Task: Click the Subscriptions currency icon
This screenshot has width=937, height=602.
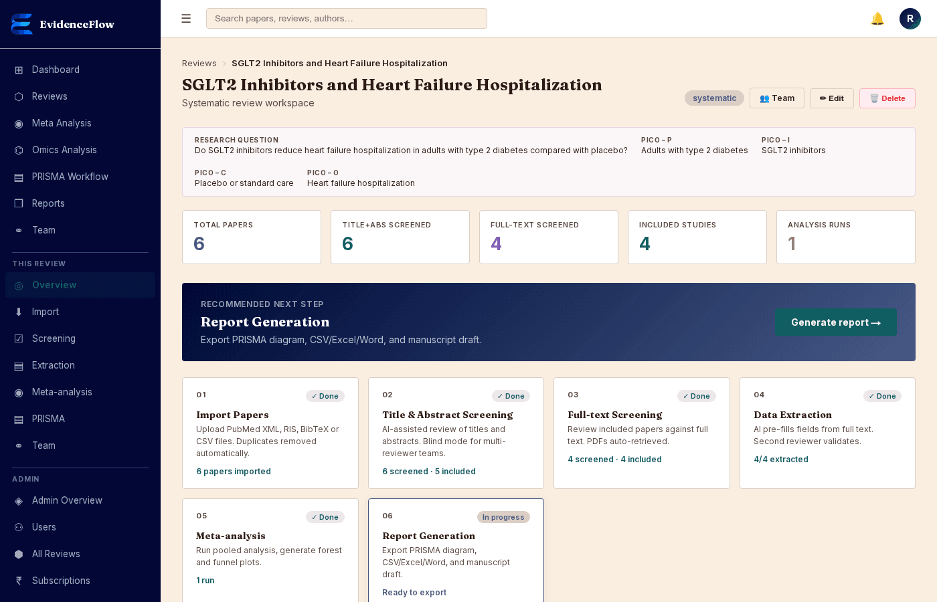Action: (x=19, y=581)
